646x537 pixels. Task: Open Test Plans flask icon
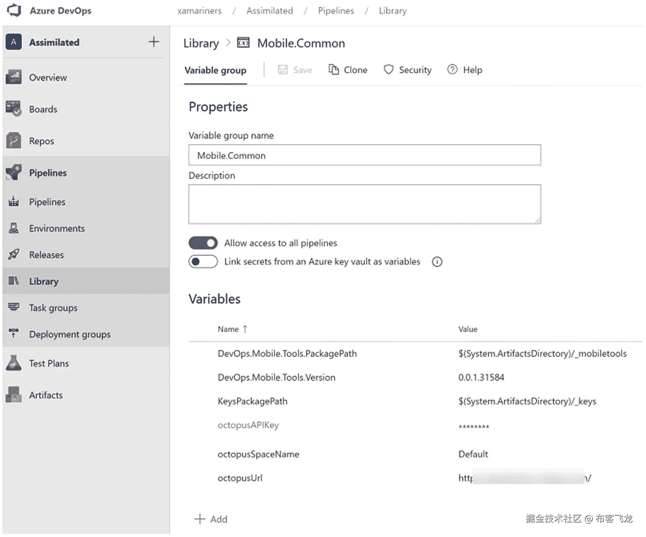[x=14, y=363]
